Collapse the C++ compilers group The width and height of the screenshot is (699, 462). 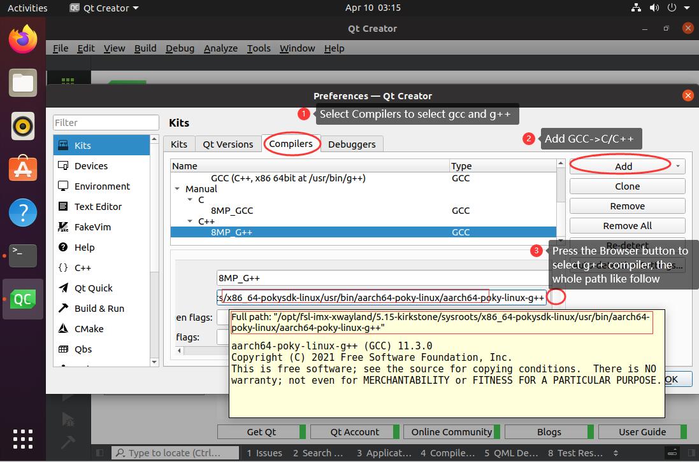pyautogui.click(x=190, y=221)
